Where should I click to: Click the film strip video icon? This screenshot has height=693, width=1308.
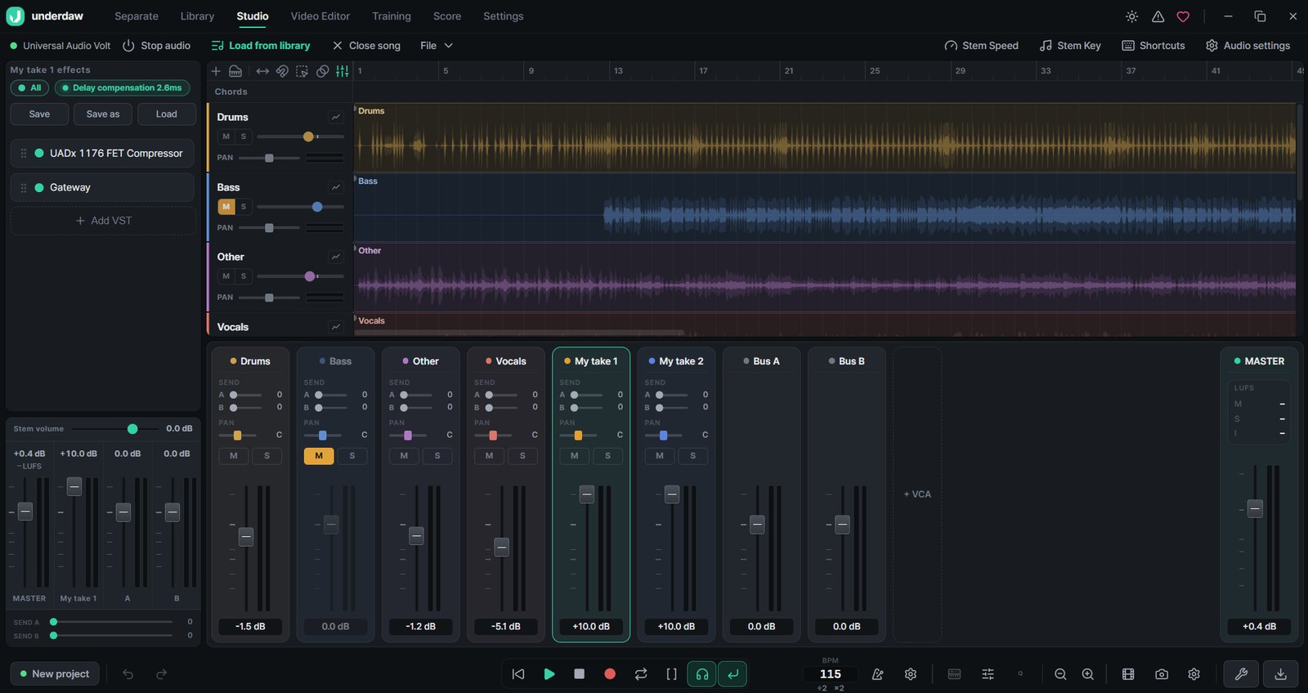(x=1128, y=674)
